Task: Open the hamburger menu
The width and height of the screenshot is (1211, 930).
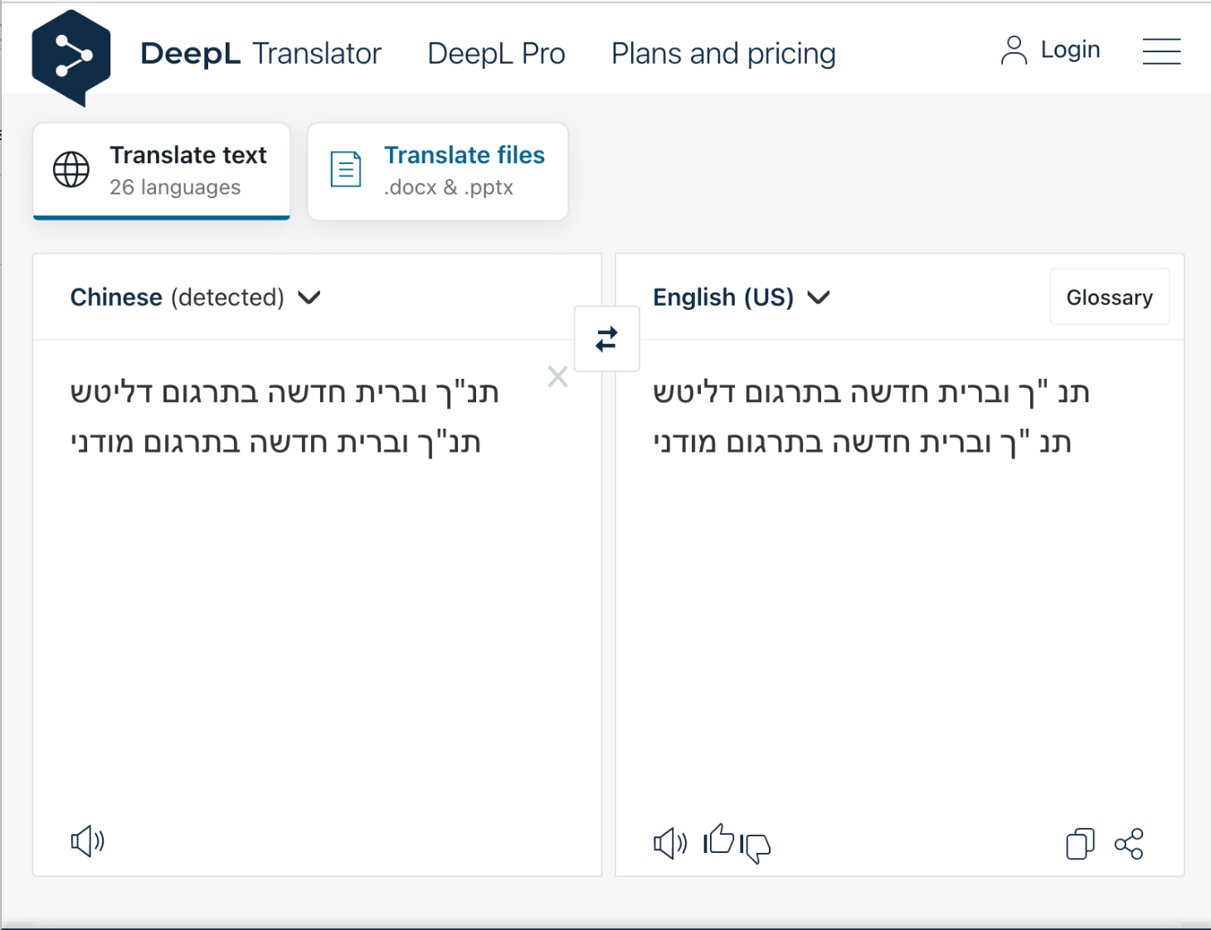Action: tap(1161, 51)
